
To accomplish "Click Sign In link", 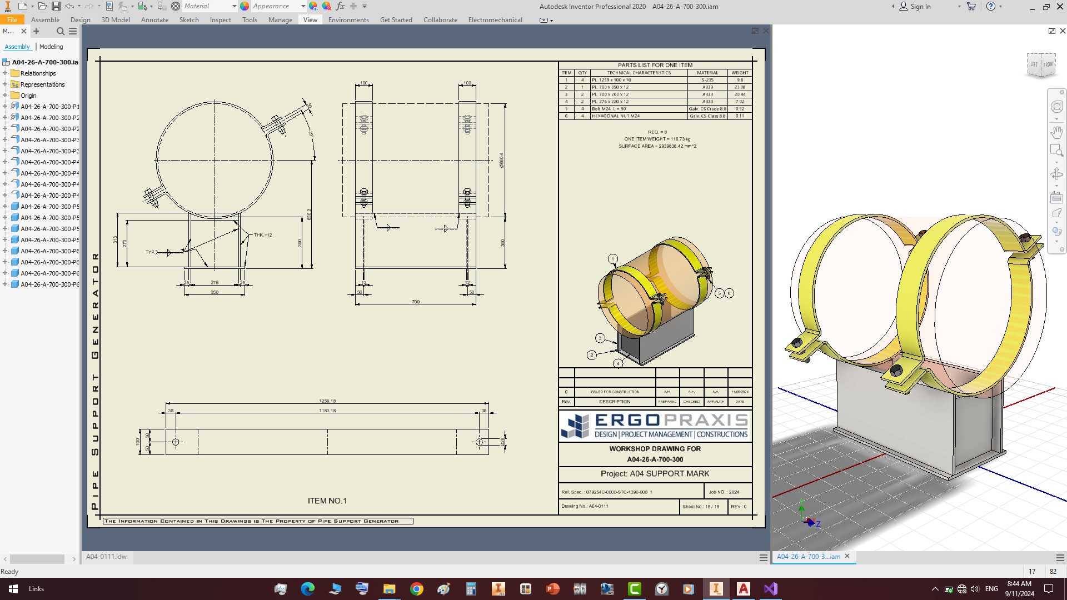I will pyautogui.click(x=920, y=7).
